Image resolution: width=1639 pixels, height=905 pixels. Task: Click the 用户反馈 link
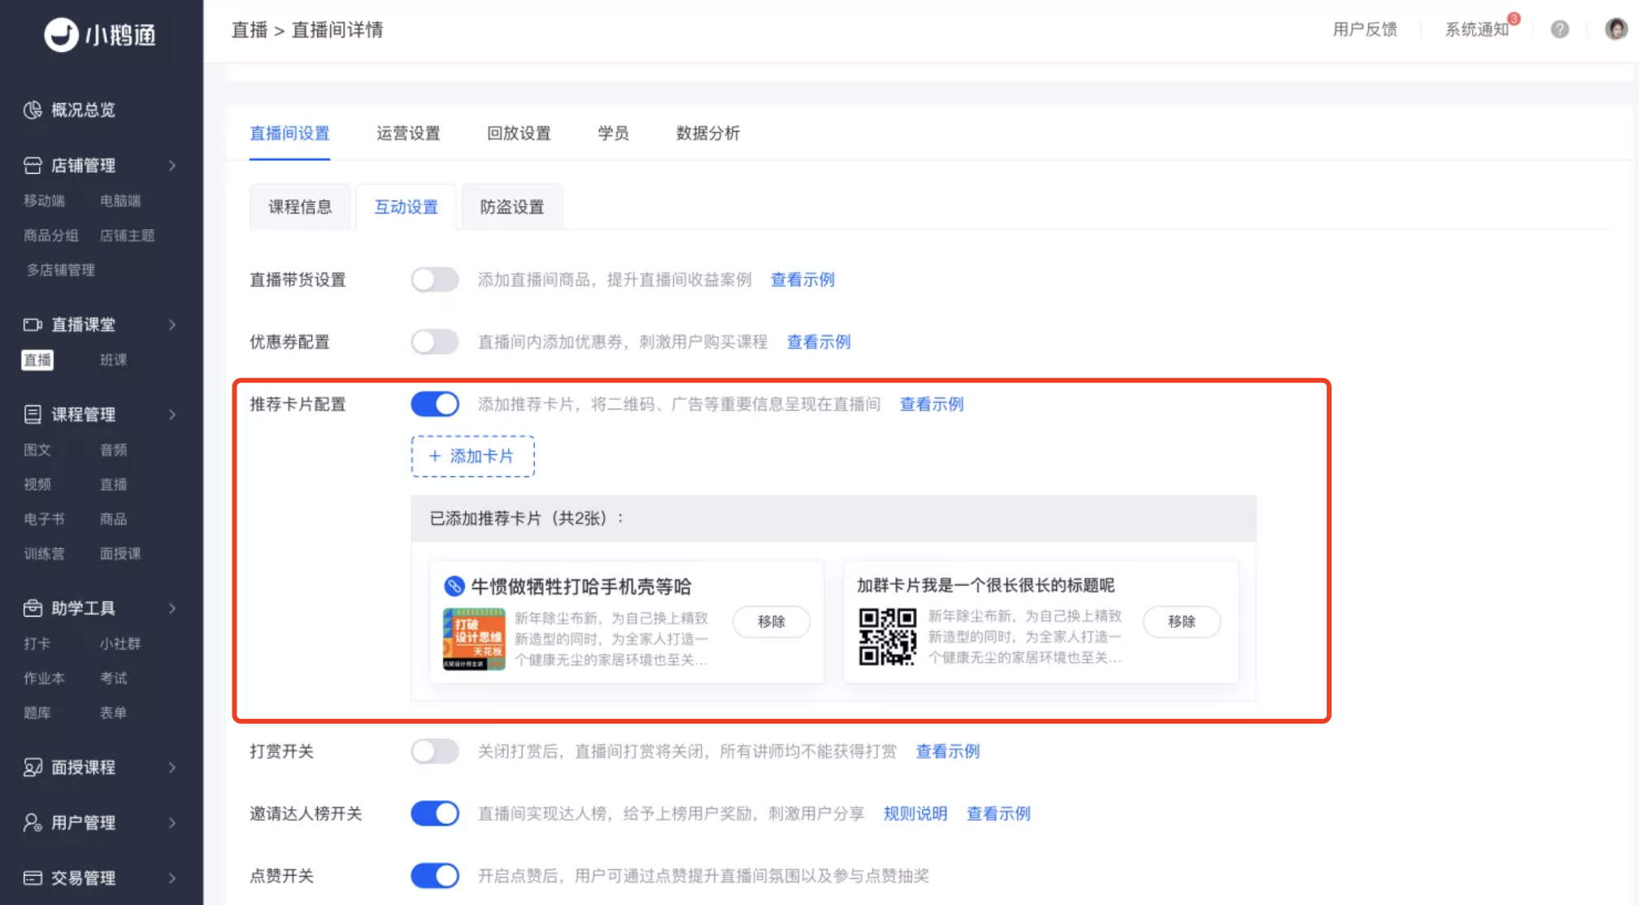pyautogui.click(x=1365, y=29)
